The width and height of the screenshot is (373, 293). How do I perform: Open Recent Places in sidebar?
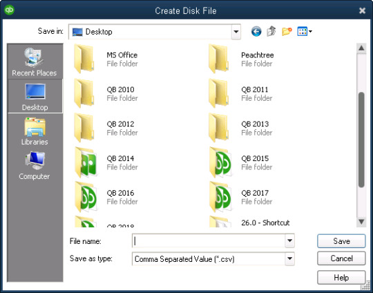tap(35, 62)
